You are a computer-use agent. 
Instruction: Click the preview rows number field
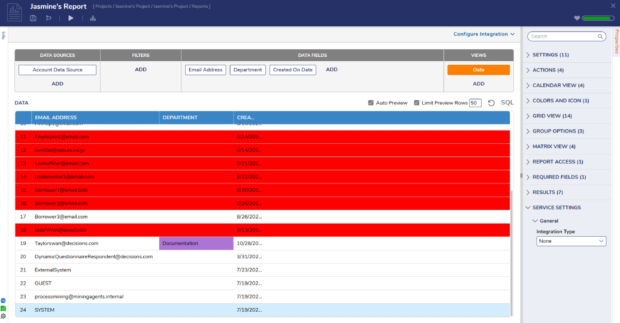pyautogui.click(x=475, y=103)
